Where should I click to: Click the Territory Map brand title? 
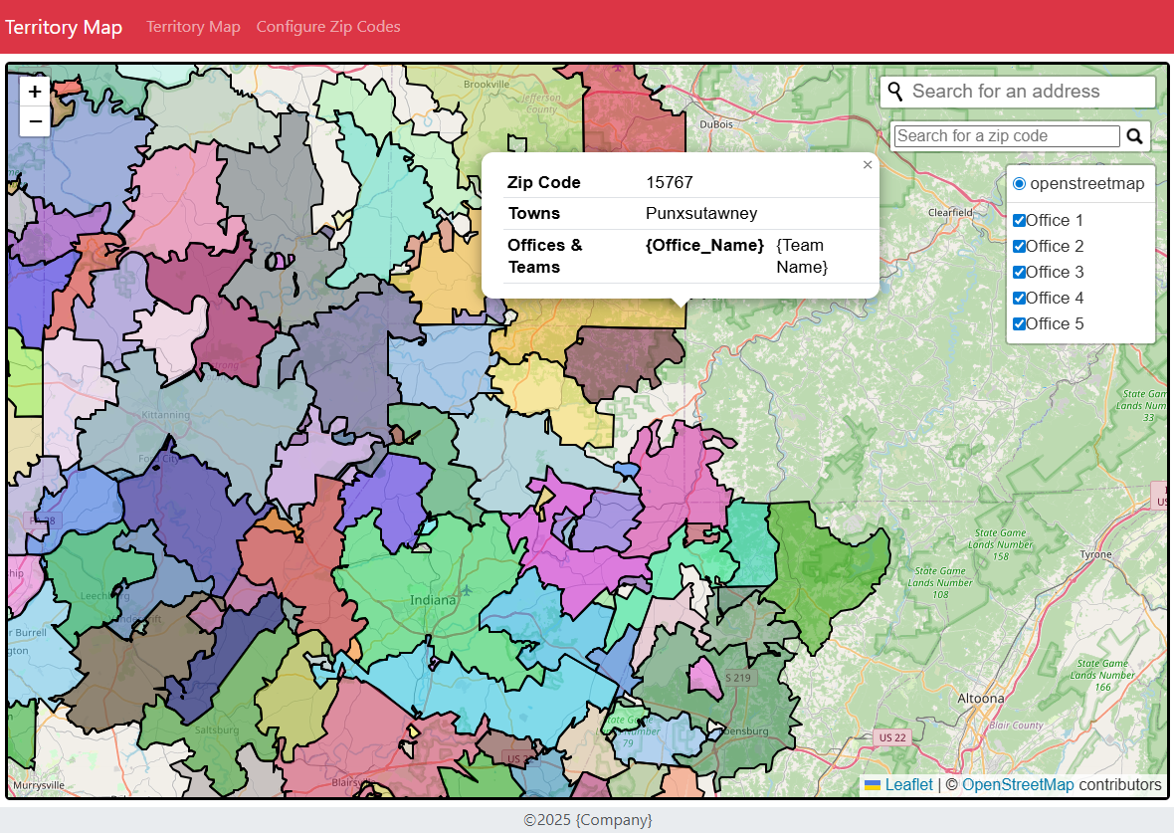(64, 27)
